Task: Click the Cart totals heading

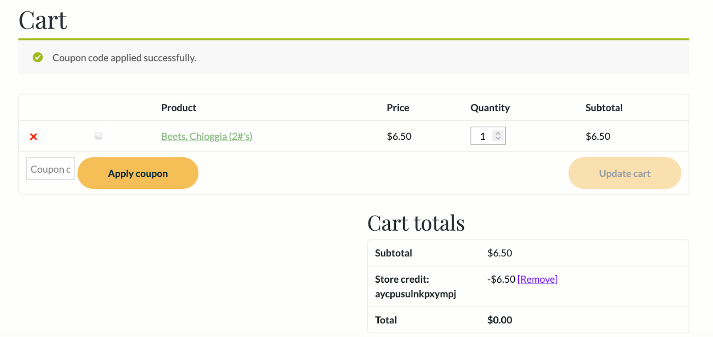Action: (416, 223)
